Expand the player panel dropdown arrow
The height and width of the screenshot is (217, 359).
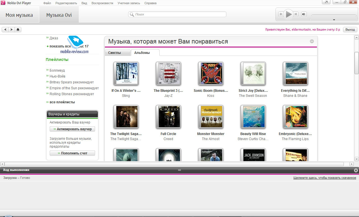click(334, 20)
